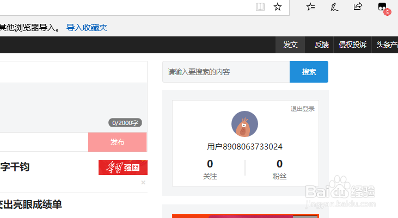Click the 0/2000字 counter badge
This screenshot has width=398, height=218.
(125, 123)
